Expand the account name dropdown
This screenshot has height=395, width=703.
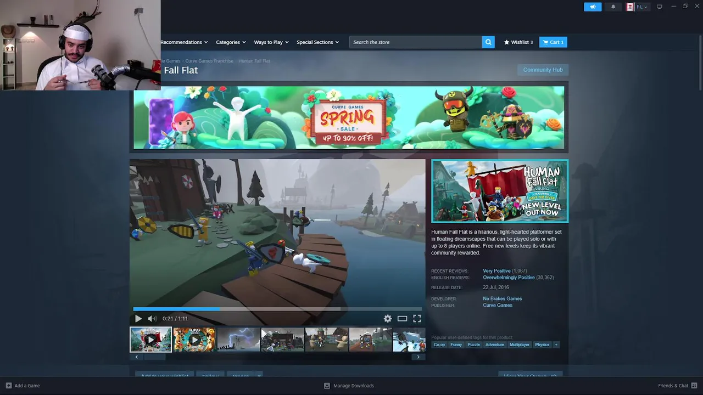pos(641,7)
